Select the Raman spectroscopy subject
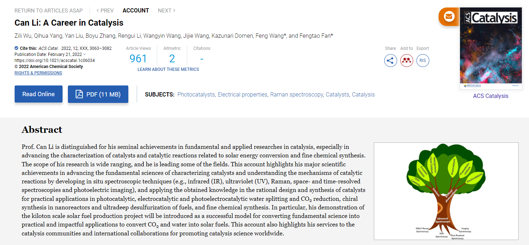 (297, 95)
